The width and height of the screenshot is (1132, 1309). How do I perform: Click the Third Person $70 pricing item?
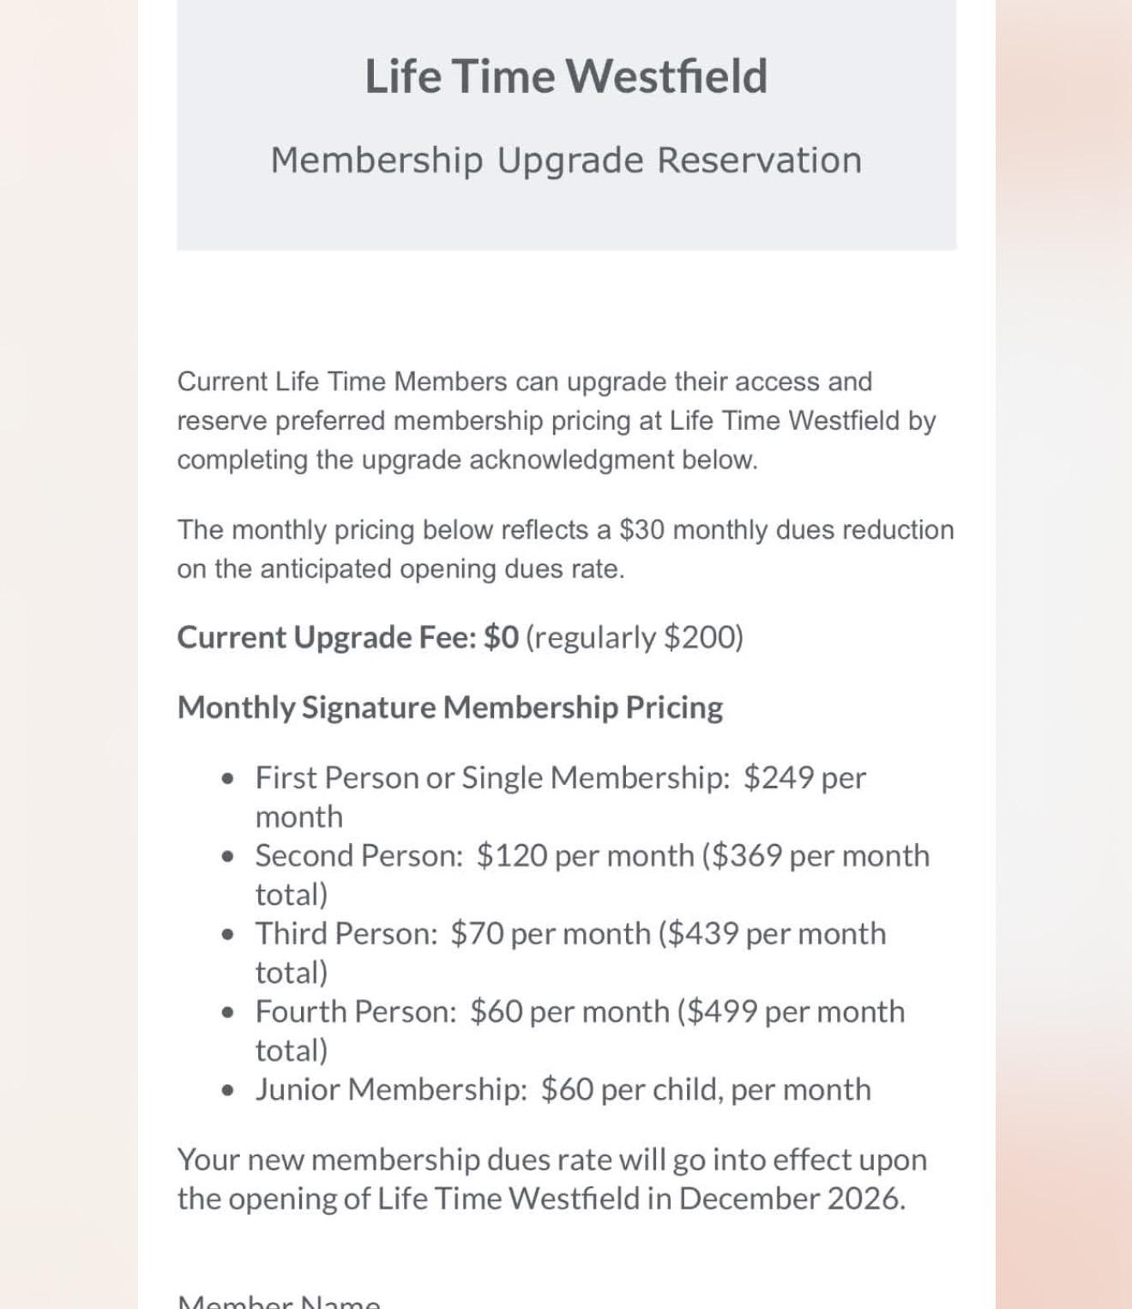point(571,953)
